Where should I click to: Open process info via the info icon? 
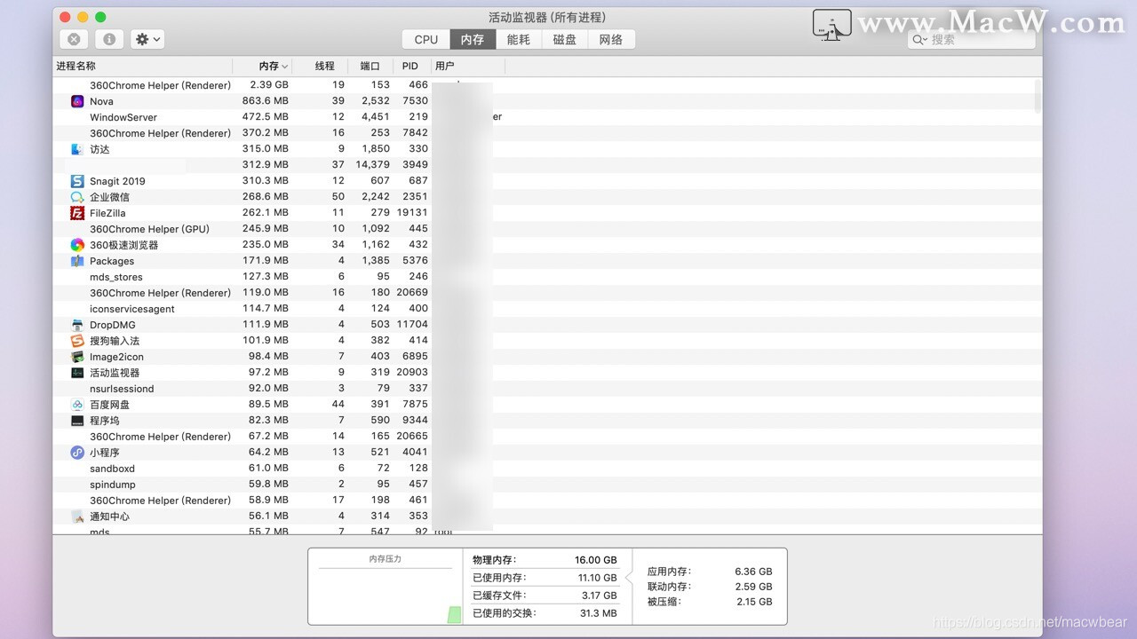[109, 39]
